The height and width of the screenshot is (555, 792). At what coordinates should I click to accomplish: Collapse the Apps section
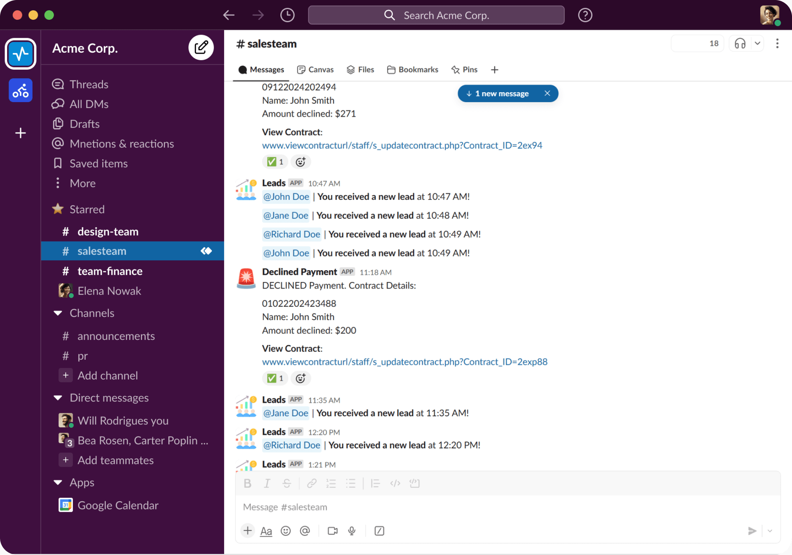[x=58, y=483]
